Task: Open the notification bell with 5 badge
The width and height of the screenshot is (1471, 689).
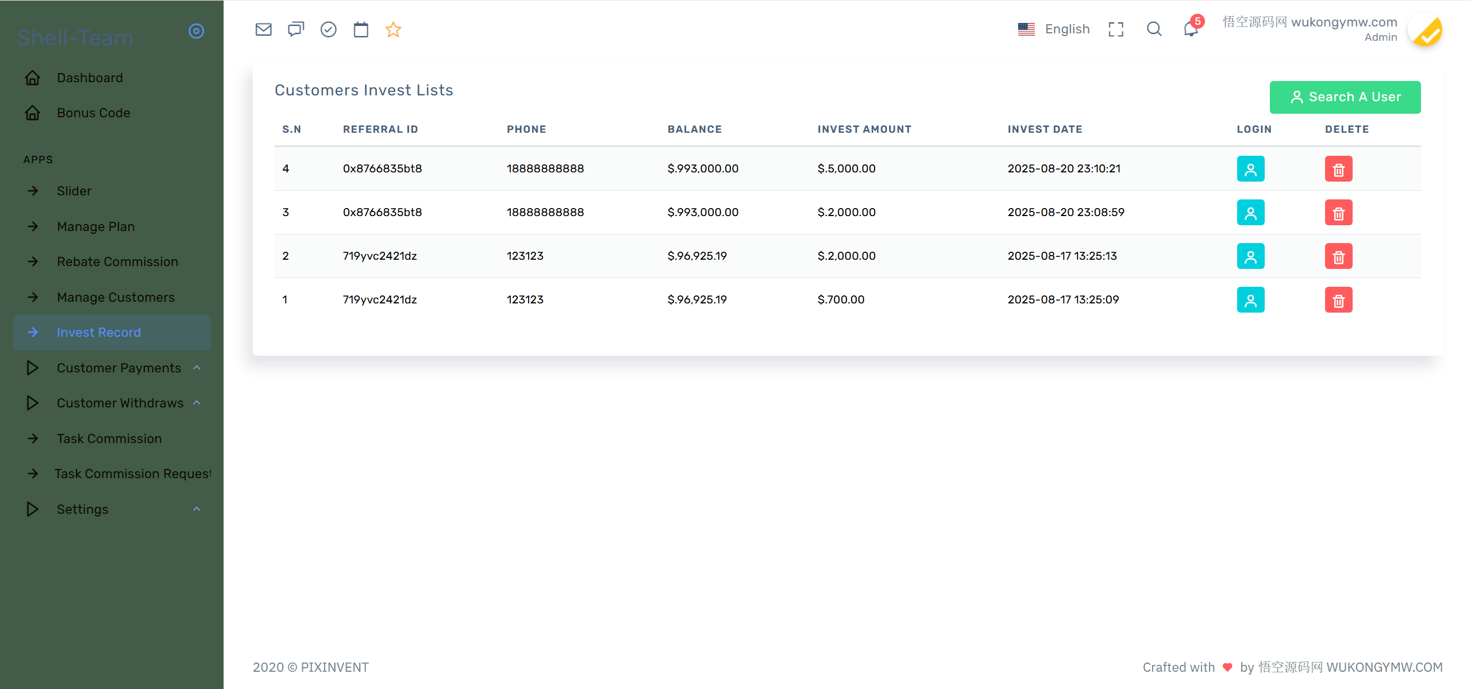Action: [x=1191, y=29]
